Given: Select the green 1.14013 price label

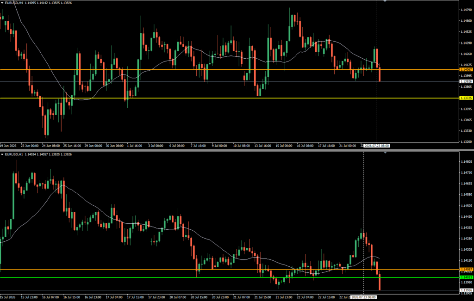Looking at the screenshot, I should (x=466, y=277).
